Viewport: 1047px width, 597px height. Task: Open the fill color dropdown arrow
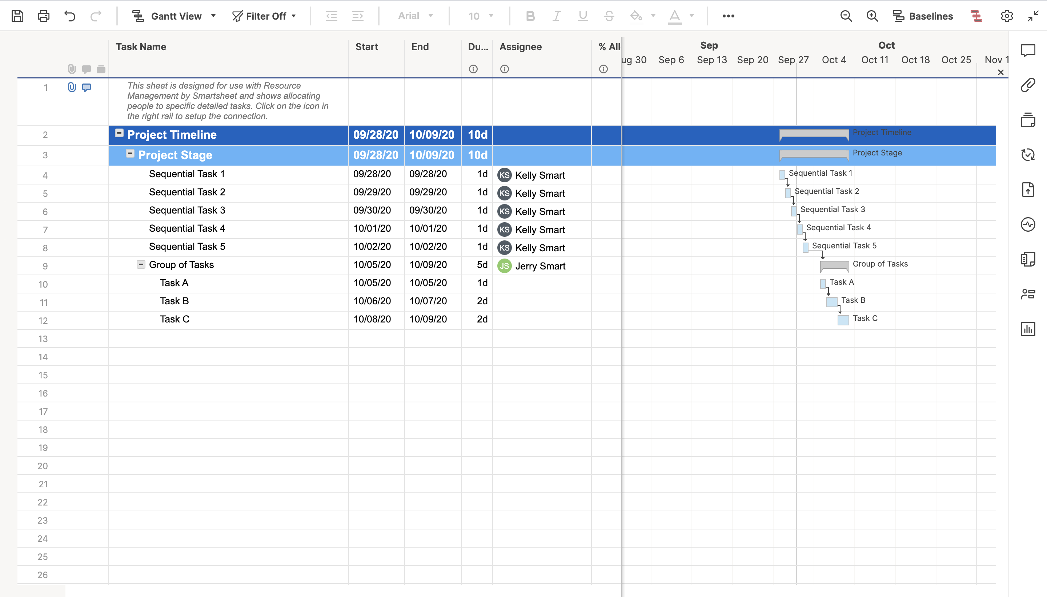point(653,16)
